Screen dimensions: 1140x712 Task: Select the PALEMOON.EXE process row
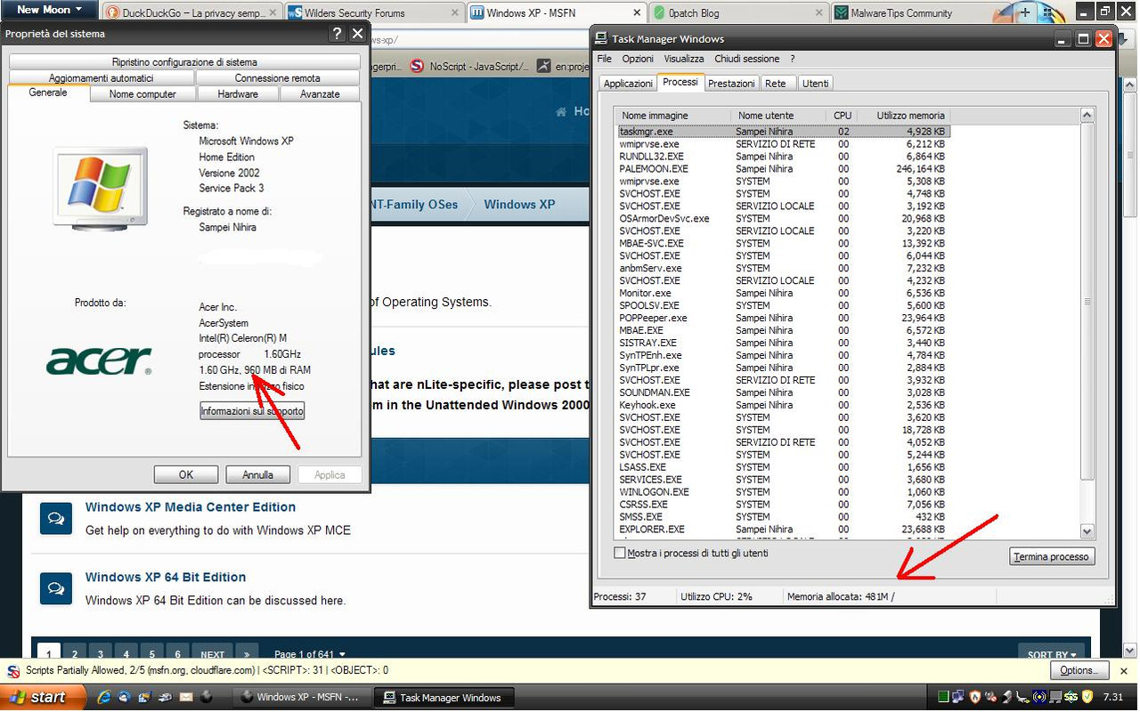(x=783, y=168)
